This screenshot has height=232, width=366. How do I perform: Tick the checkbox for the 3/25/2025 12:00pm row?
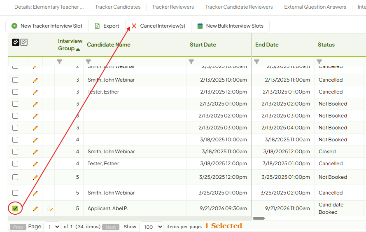coord(15,177)
